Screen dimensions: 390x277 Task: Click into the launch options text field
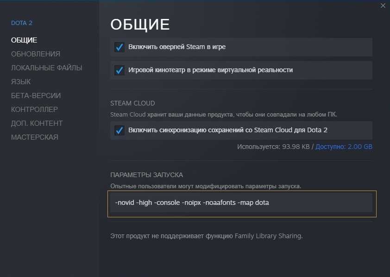[x=241, y=203]
